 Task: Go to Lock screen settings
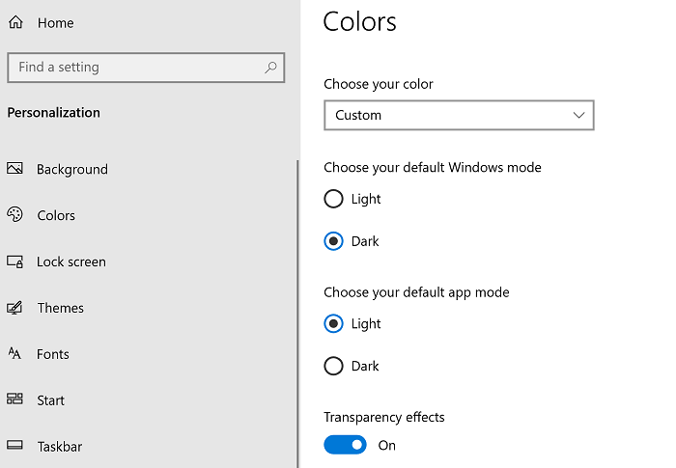tap(71, 262)
